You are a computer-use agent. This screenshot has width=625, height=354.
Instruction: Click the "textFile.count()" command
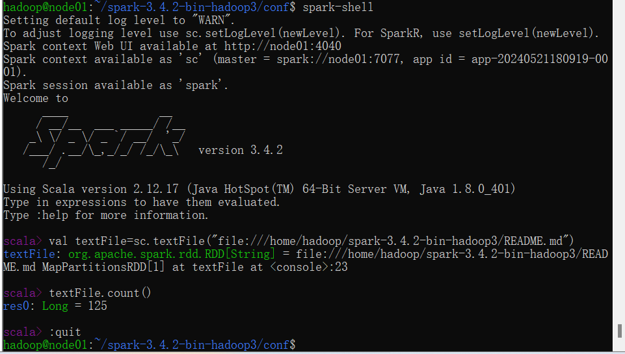click(x=100, y=293)
